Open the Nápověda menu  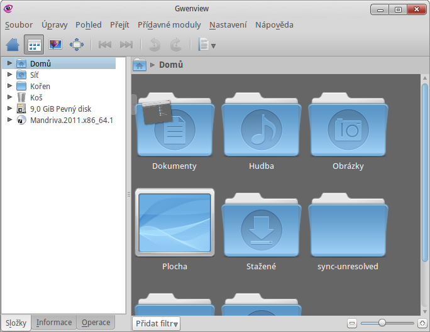tap(274, 25)
